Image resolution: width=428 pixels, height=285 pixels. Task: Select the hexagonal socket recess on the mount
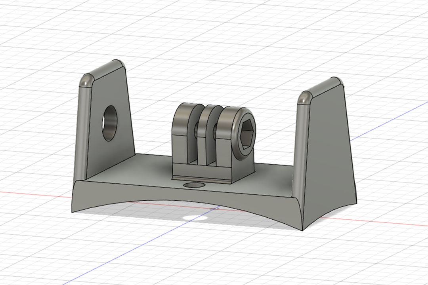tap(246, 135)
